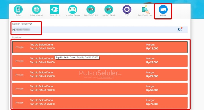204x110 pixels.
Task: Click the XL operator logo
Action: point(180,29)
